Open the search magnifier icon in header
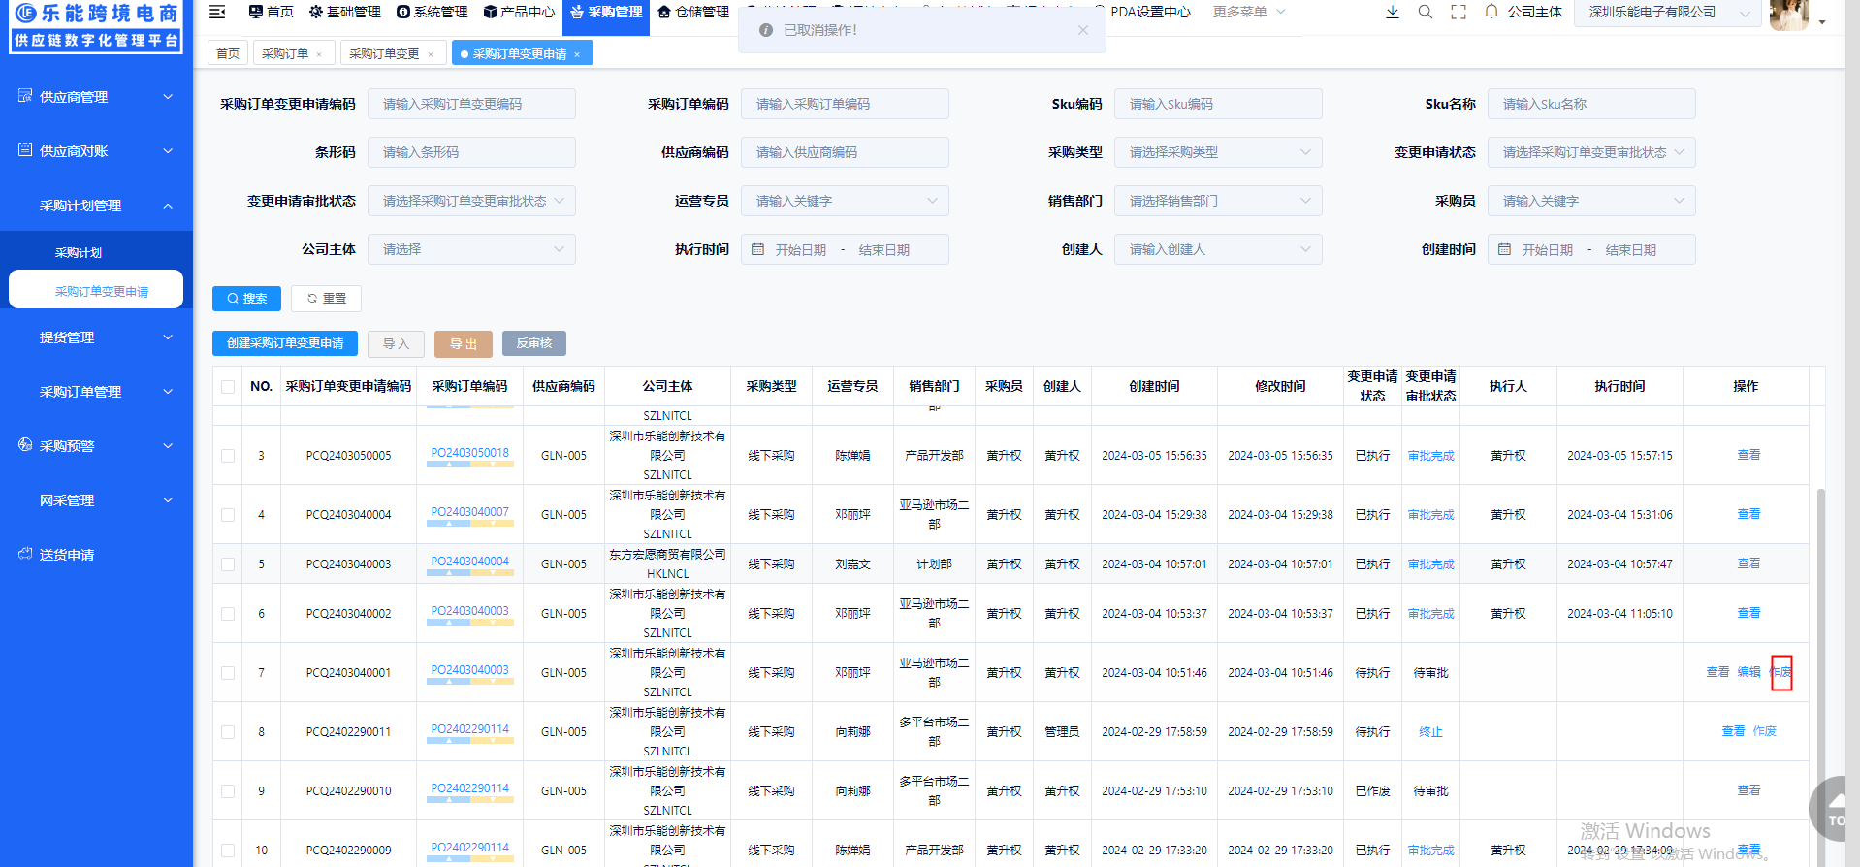The image size is (1860, 867). (1426, 12)
